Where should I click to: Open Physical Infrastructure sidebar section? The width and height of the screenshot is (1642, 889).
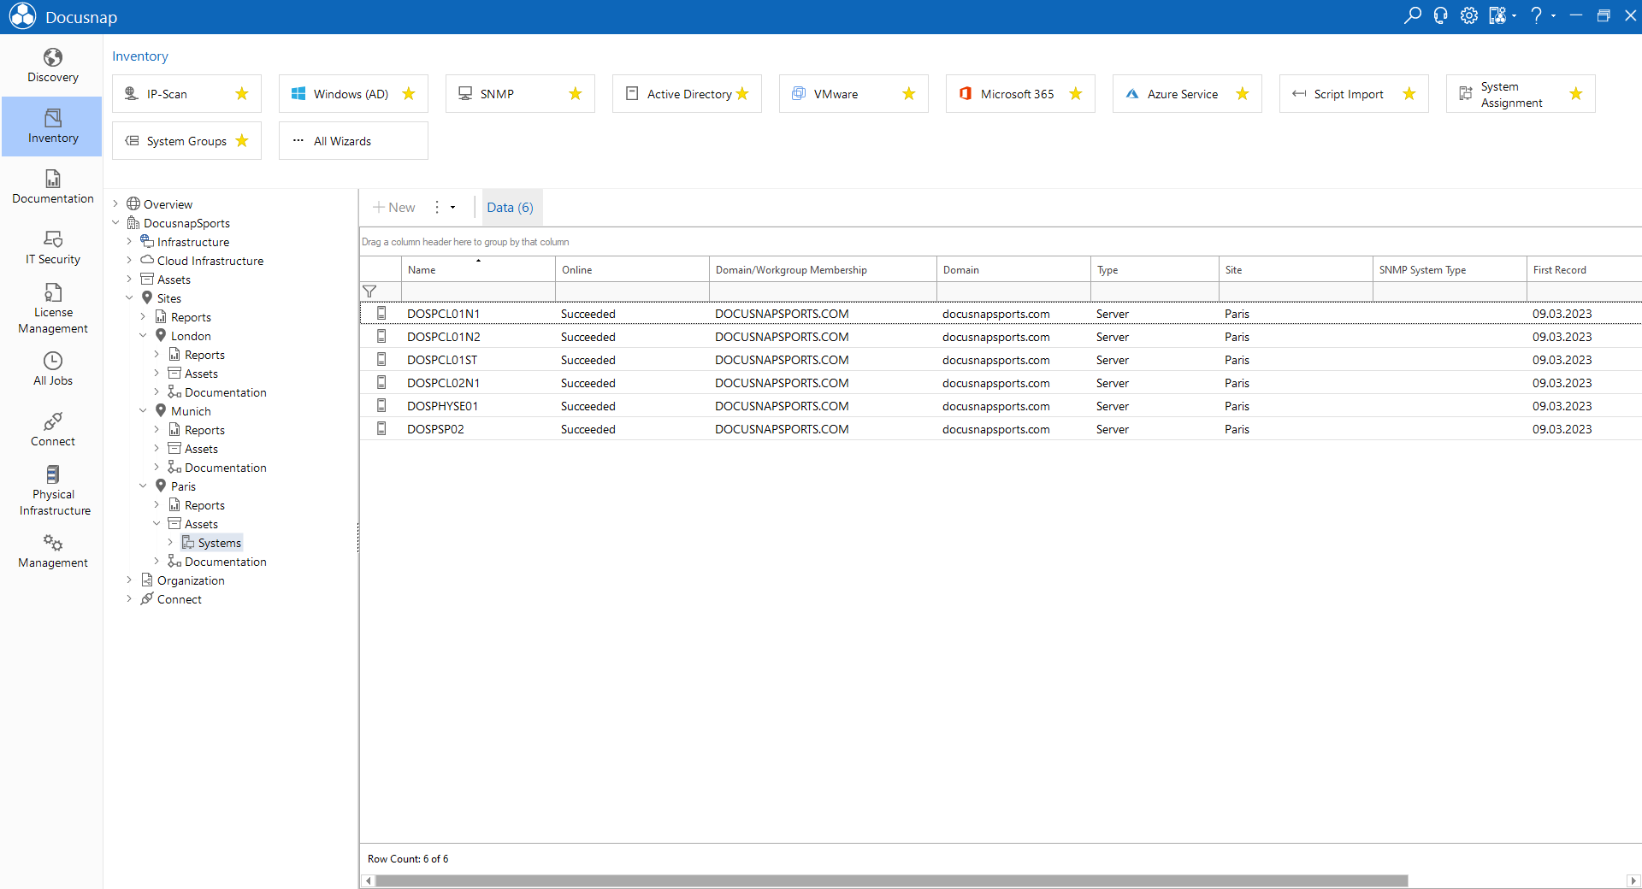click(52, 491)
